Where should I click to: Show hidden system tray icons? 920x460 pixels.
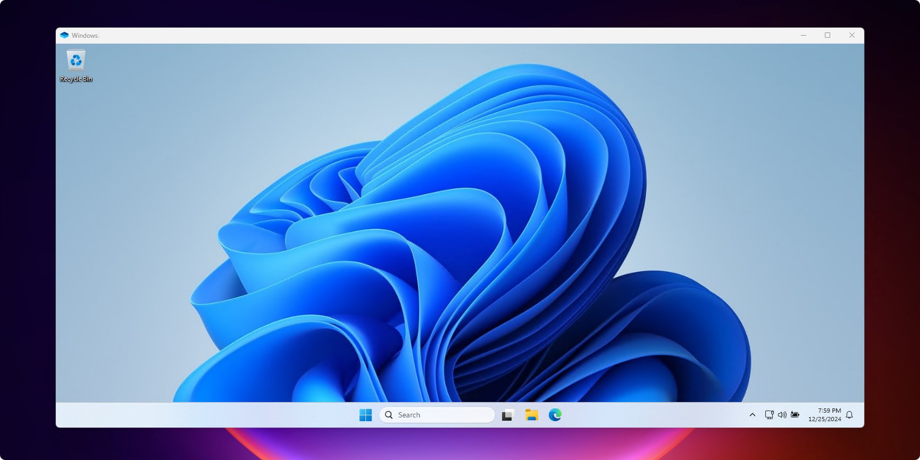(752, 415)
